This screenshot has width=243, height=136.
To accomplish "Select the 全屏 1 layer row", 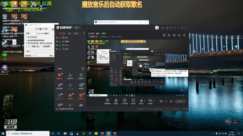I will pyautogui.click(x=70, y=49).
